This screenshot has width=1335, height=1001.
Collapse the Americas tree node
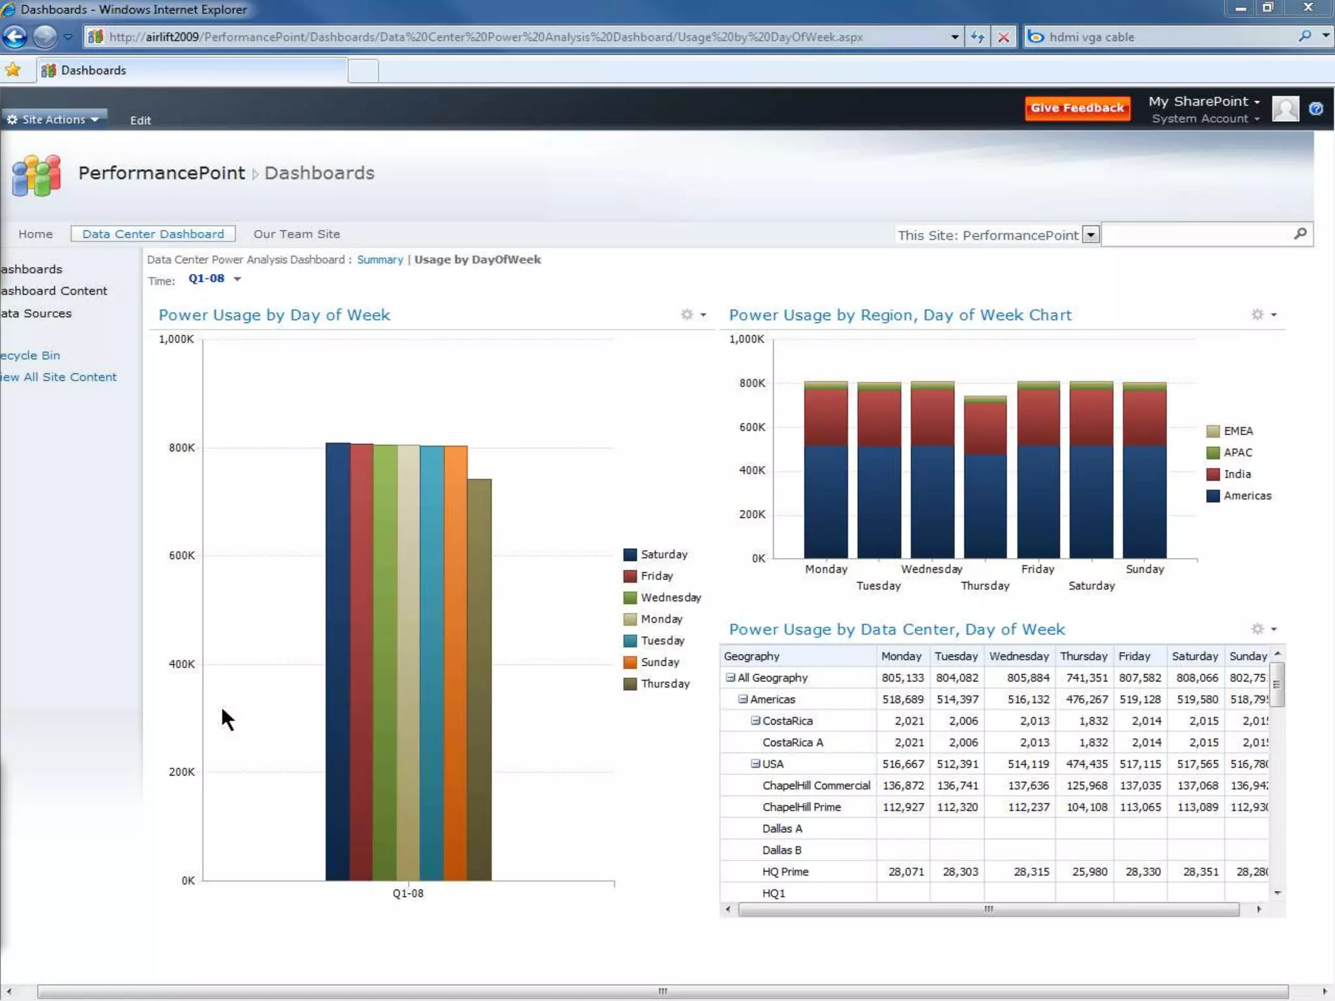(x=742, y=699)
